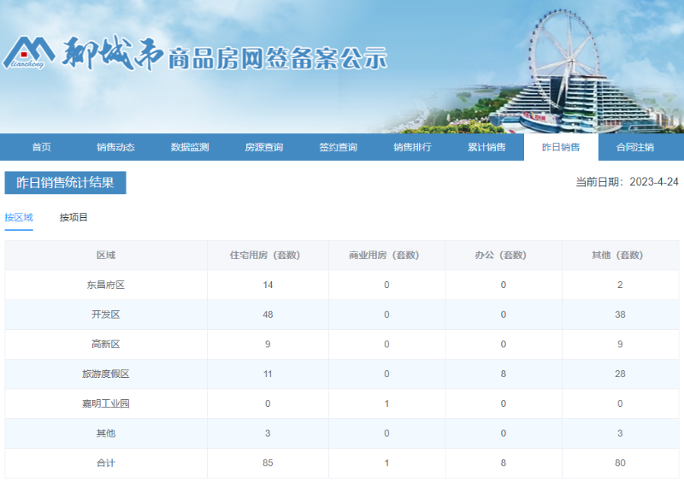Go to the 销售动态 menu item
This screenshot has width=684, height=483.
115,147
